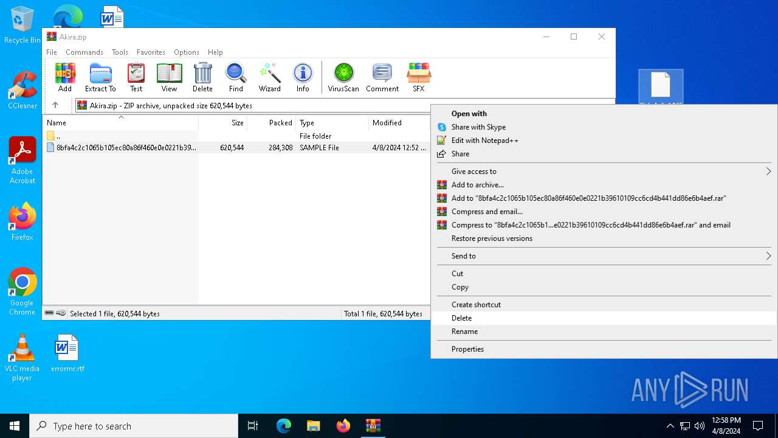Screen dimensions: 778x438
Task: Choose Cut from the context menu
Action: 604,274
